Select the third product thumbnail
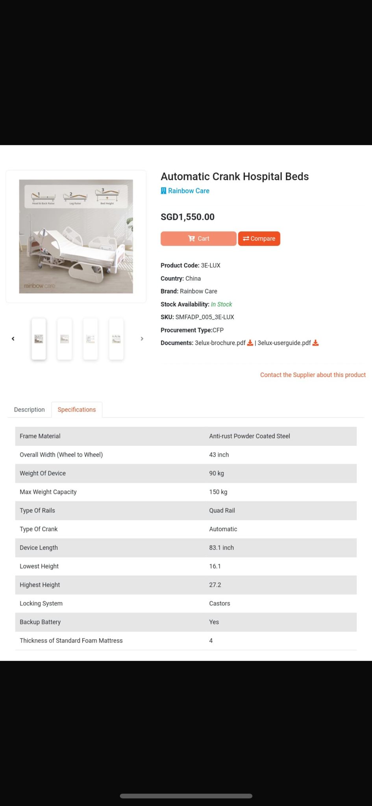 91,339
